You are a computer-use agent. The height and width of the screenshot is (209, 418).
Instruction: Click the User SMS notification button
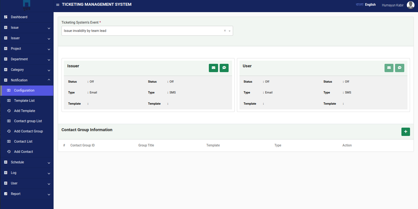click(400, 68)
